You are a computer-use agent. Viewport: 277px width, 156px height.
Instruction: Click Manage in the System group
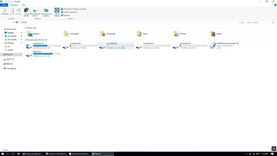pos(65,16)
